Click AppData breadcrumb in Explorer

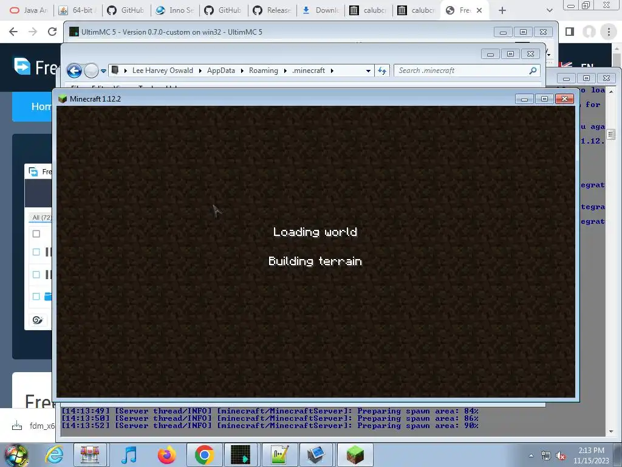point(221,71)
